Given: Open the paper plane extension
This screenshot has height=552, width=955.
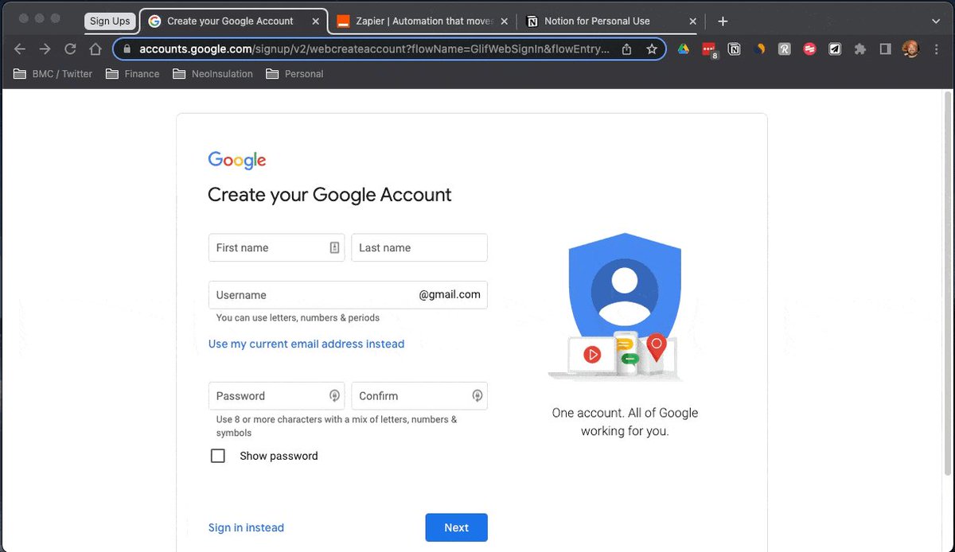Looking at the screenshot, I should (835, 49).
